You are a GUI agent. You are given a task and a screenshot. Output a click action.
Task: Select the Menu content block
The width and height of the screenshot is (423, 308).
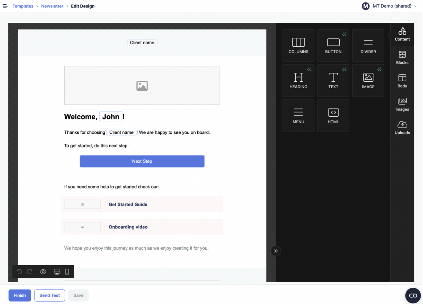coord(298,116)
